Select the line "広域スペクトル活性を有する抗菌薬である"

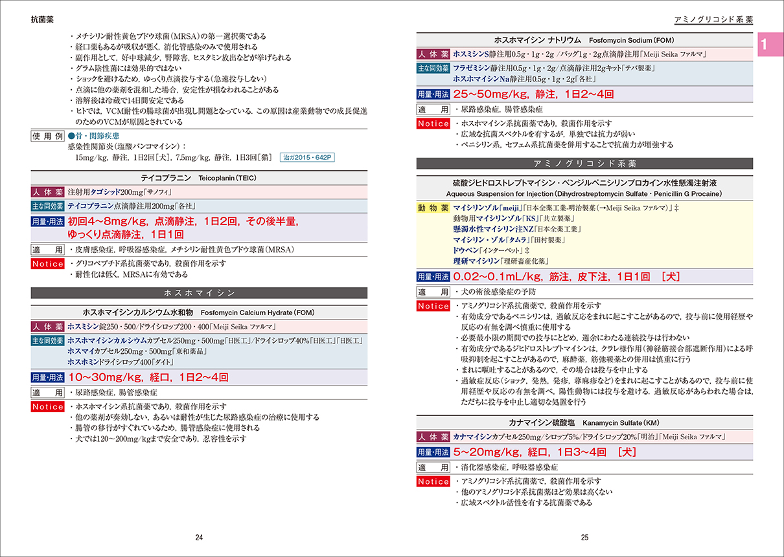click(525, 502)
